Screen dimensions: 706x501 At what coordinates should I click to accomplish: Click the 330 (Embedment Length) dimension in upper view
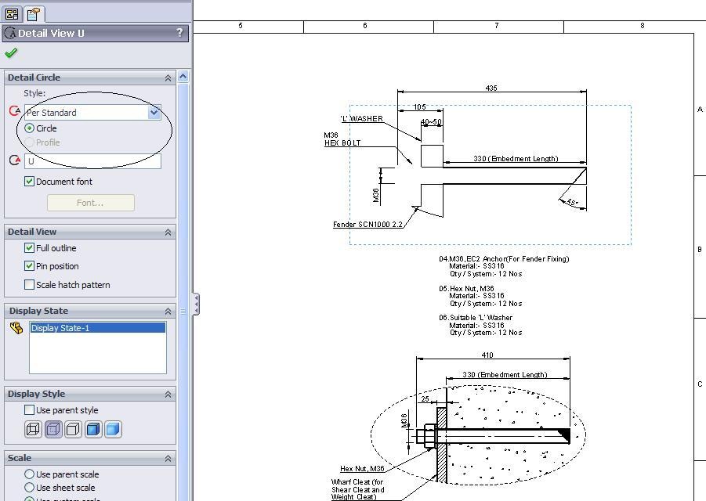(516, 159)
